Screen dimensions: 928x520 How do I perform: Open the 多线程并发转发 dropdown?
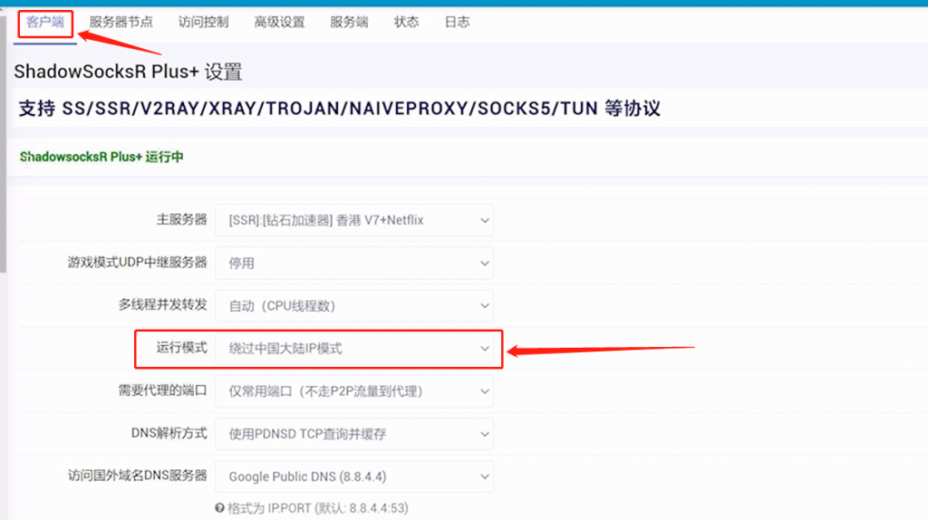[354, 306]
